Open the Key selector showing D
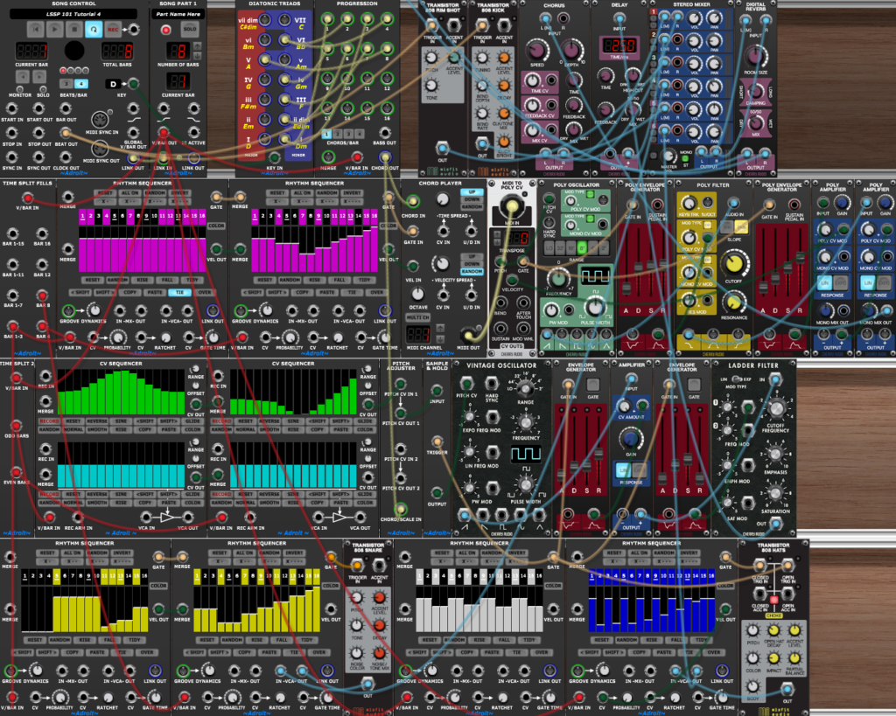Screen dimensions: 896x716 tap(113, 84)
